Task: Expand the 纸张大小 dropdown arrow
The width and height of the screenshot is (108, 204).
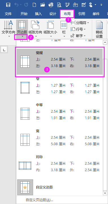Action: coord(51,36)
